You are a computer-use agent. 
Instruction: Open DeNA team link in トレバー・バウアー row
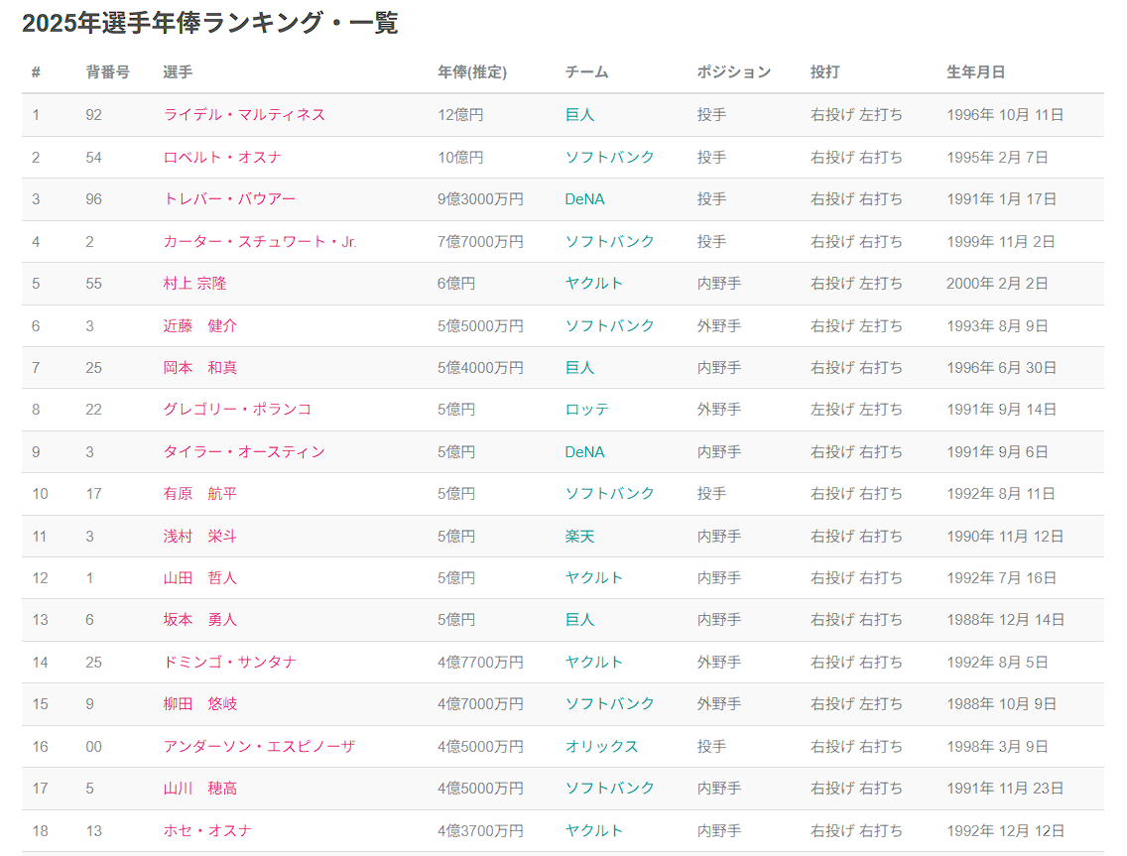(584, 199)
